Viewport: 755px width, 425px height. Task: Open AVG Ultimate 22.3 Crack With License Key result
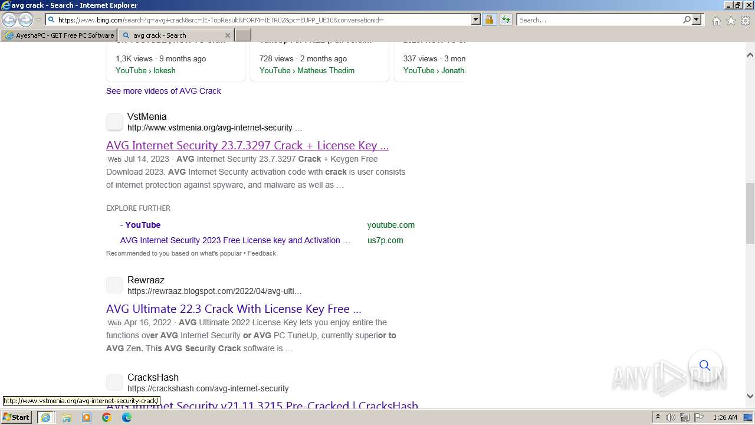pyautogui.click(x=234, y=309)
